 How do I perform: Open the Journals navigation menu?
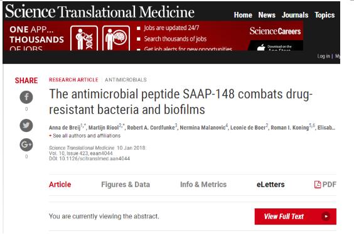(295, 15)
